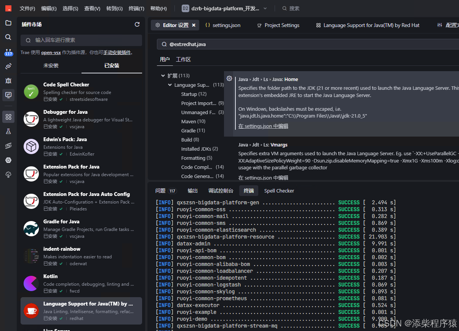This screenshot has width=459, height=331.
Task: Select Build (8) in settings tree
Action: click(190, 140)
